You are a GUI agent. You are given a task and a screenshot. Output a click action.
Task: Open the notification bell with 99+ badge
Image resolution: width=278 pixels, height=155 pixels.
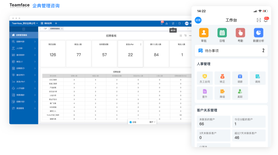266,20
